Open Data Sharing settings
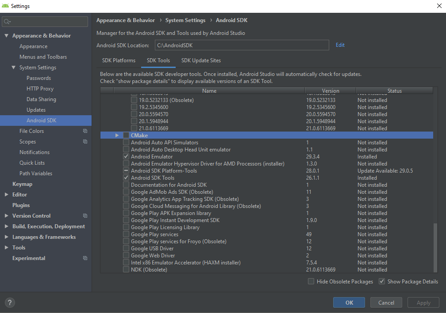The image size is (446, 313). (x=41, y=99)
